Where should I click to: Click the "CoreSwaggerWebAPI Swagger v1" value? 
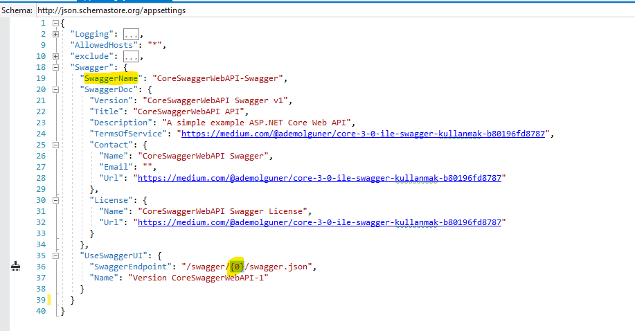pos(215,100)
